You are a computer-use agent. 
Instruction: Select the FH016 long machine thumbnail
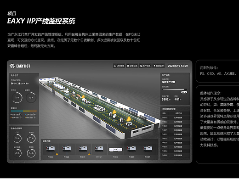point(116,149)
